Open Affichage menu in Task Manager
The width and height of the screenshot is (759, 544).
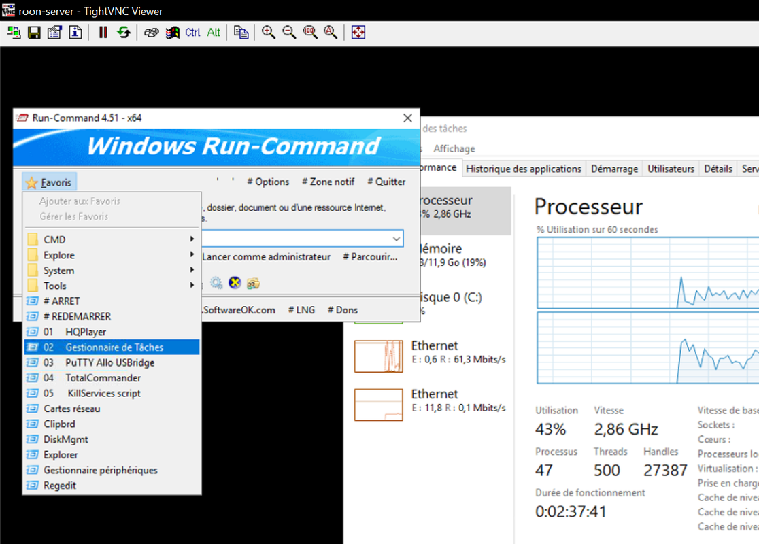pyautogui.click(x=454, y=149)
